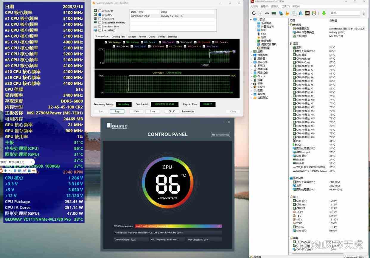This screenshot has height=258, width=370.
Task: Click the rainbow color ring around CPU temperature
Action: (x=144, y=182)
